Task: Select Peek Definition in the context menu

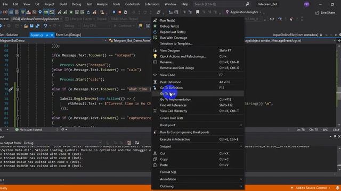Action: (x=198, y=82)
